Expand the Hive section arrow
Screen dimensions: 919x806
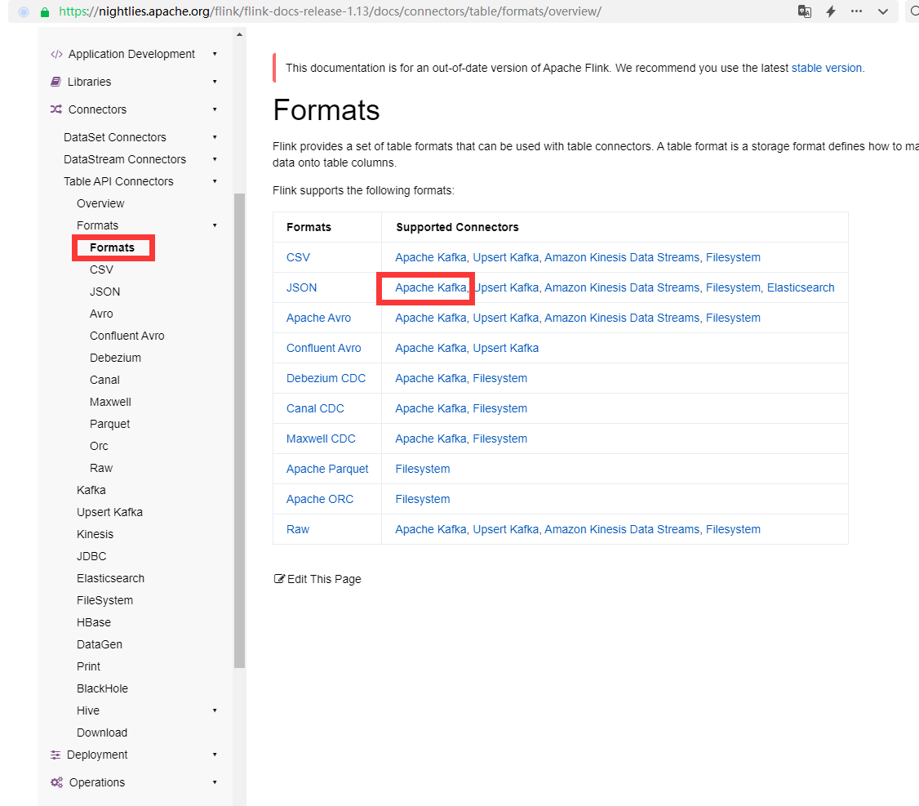215,710
